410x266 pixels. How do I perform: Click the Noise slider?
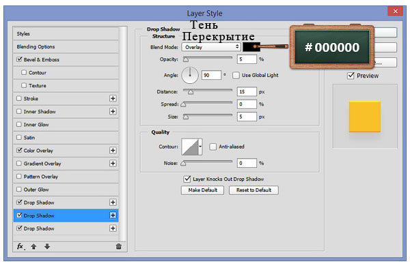click(x=206, y=163)
